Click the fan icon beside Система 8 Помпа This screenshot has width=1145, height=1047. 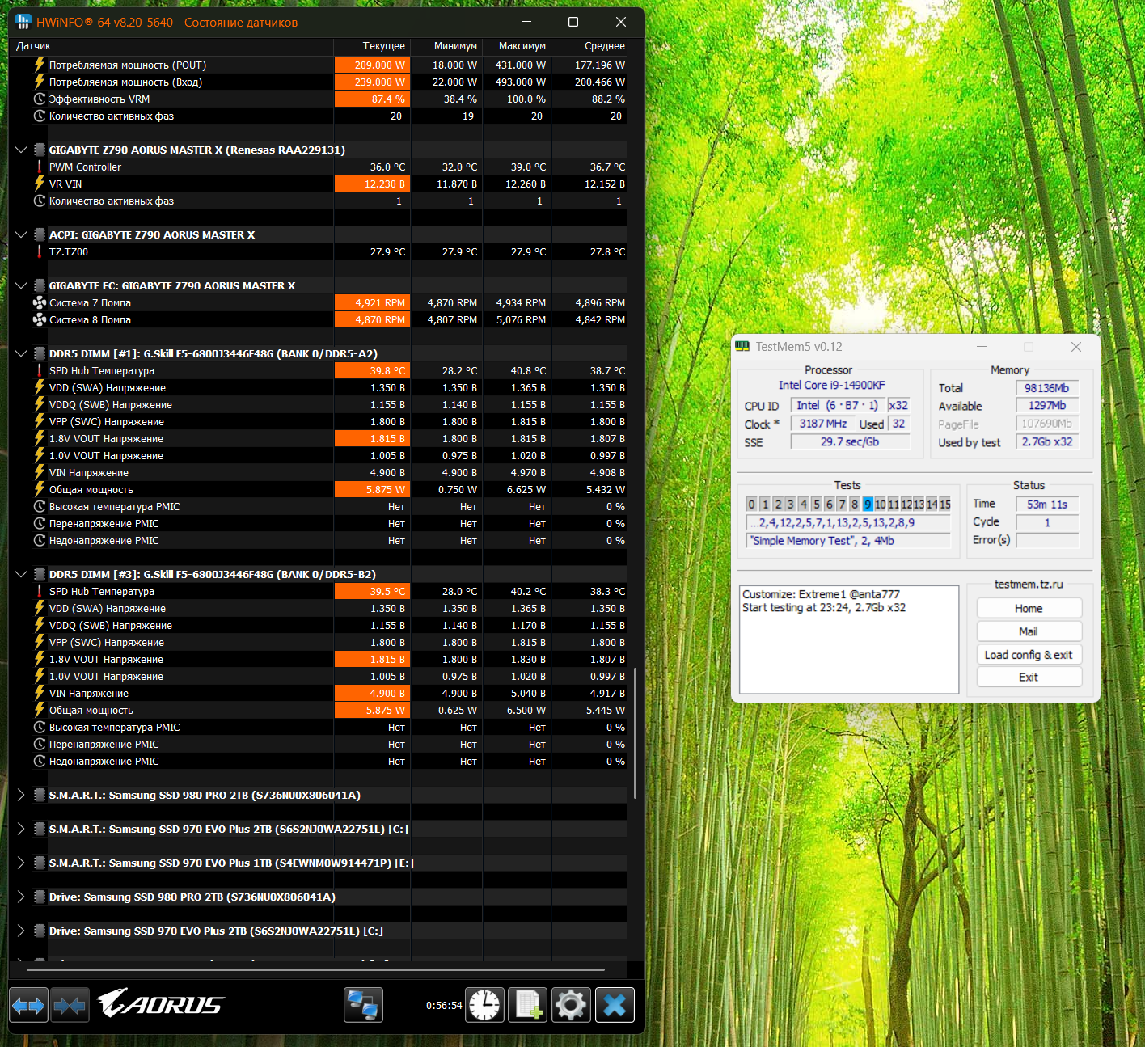[x=39, y=319]
